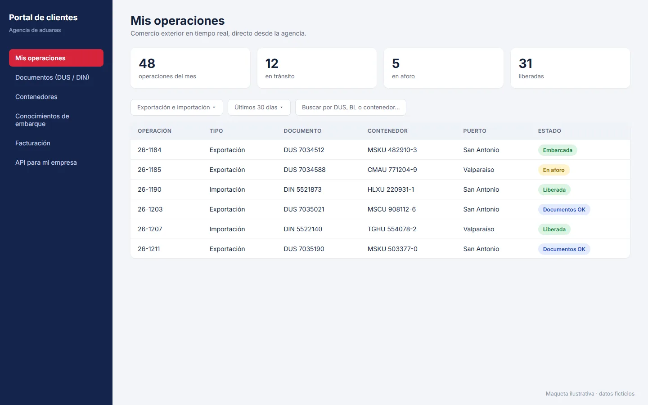Click the Embarcada status badge
The width and height of the screenshot is (648, 405).
click(558, 150)
